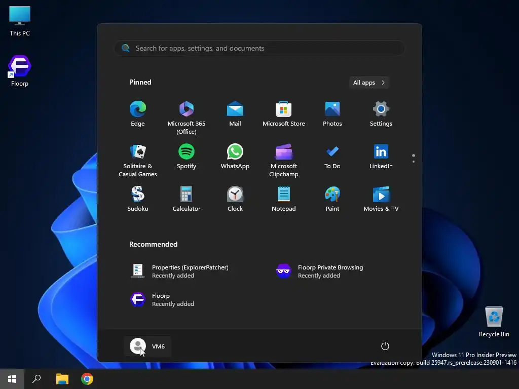Select This PC desktop icon
The image size is (519, 389).
(x=20, y=21)
